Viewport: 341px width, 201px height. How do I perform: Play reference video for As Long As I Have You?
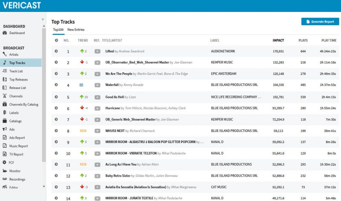(98, 164)
